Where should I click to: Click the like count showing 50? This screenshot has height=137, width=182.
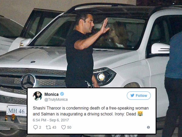pyautogui.click(x=69, y=127)
